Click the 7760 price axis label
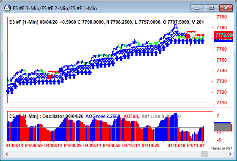The width and height of the screenshot is (237, 161). click(x=222, y=49)
